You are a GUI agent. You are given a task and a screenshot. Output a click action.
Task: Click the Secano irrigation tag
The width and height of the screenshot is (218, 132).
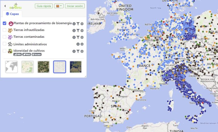[x=37, y=55]
